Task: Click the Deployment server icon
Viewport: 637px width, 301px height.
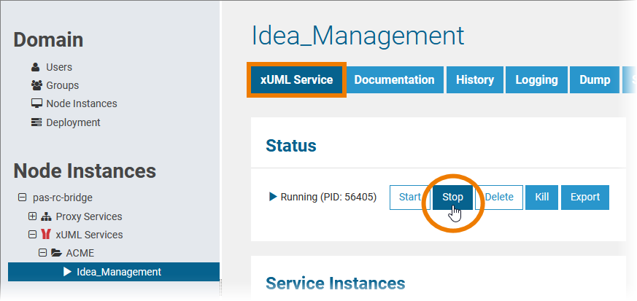Action: [x=36, y=122]
